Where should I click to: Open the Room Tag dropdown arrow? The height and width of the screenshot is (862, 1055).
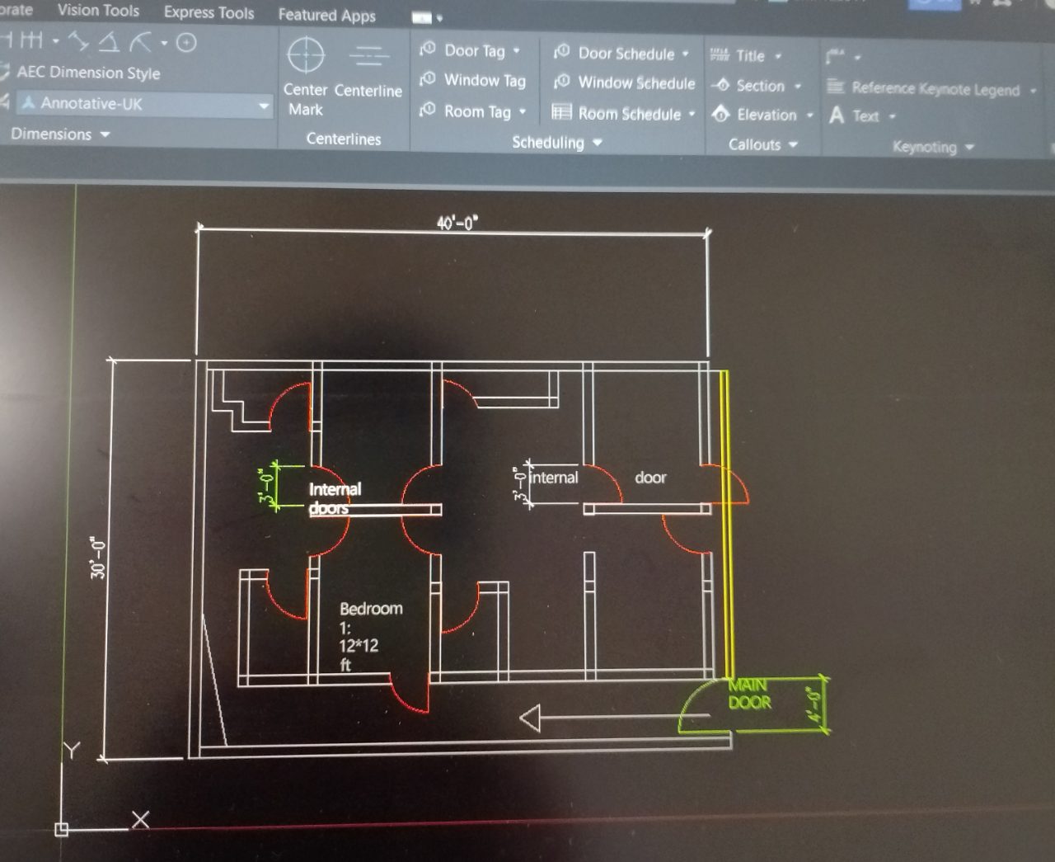tap(523, 111)
